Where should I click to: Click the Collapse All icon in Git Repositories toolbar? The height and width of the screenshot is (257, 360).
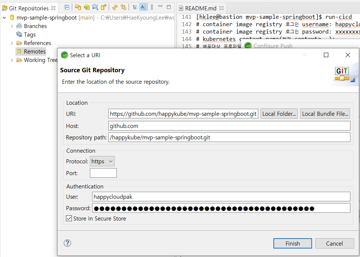click(67, 7)
